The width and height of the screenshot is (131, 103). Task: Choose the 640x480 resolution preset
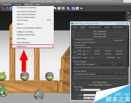[97, 51]
